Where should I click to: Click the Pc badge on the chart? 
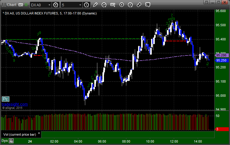(5, 99)
